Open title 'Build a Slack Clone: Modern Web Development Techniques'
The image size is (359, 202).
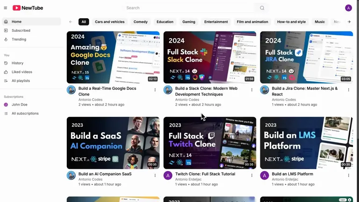click(x=206, y=91)
